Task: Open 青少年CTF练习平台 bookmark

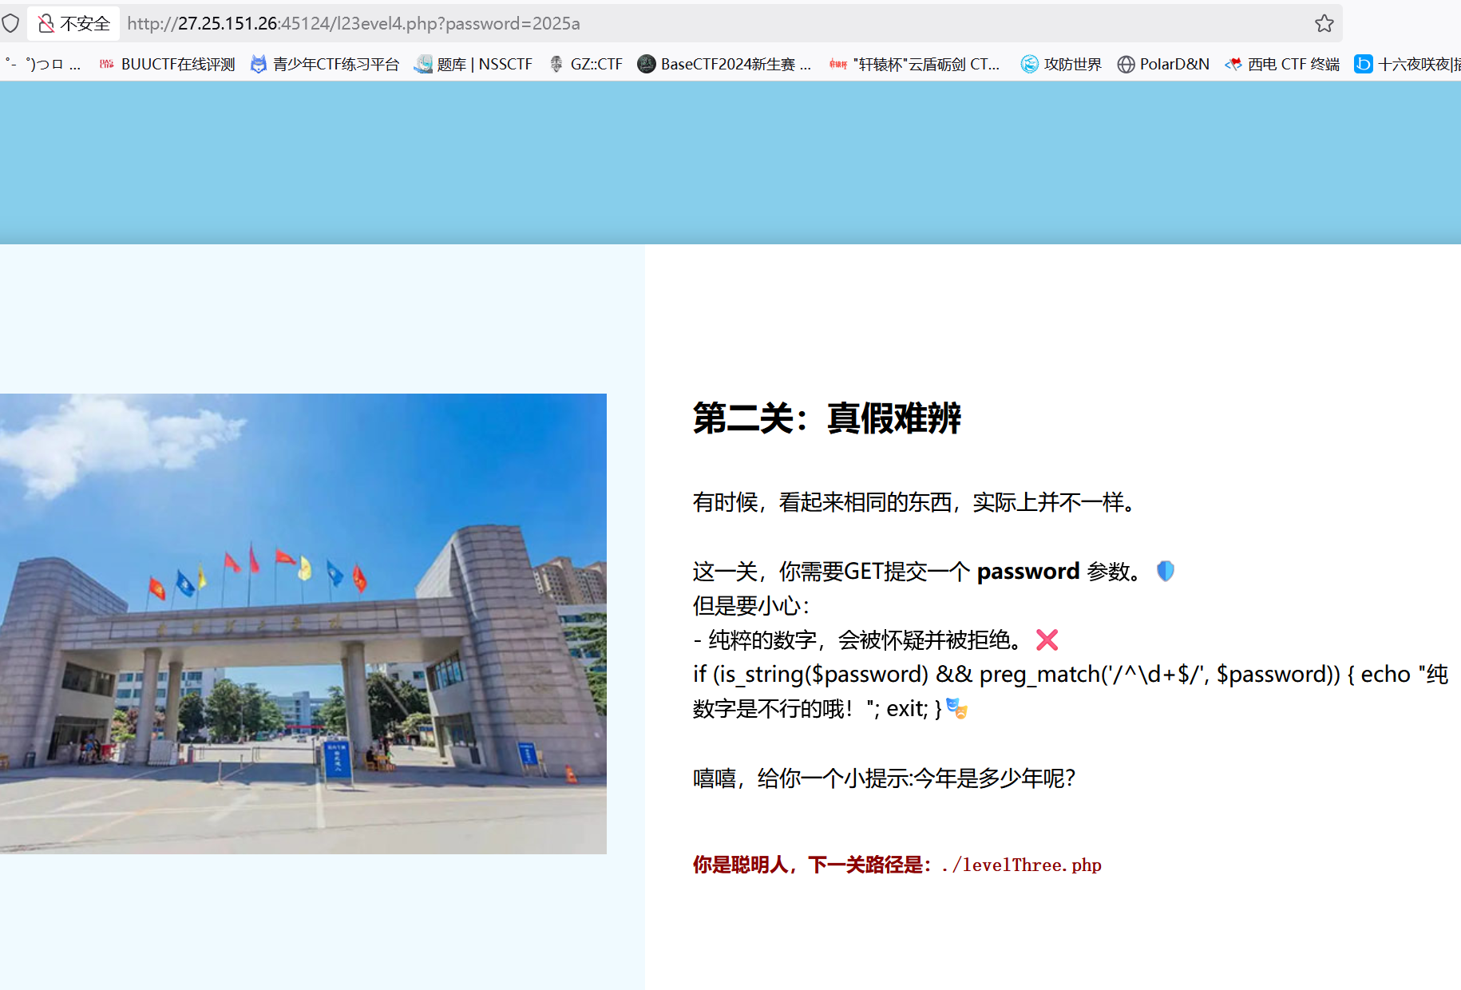Action: [325, 64]
